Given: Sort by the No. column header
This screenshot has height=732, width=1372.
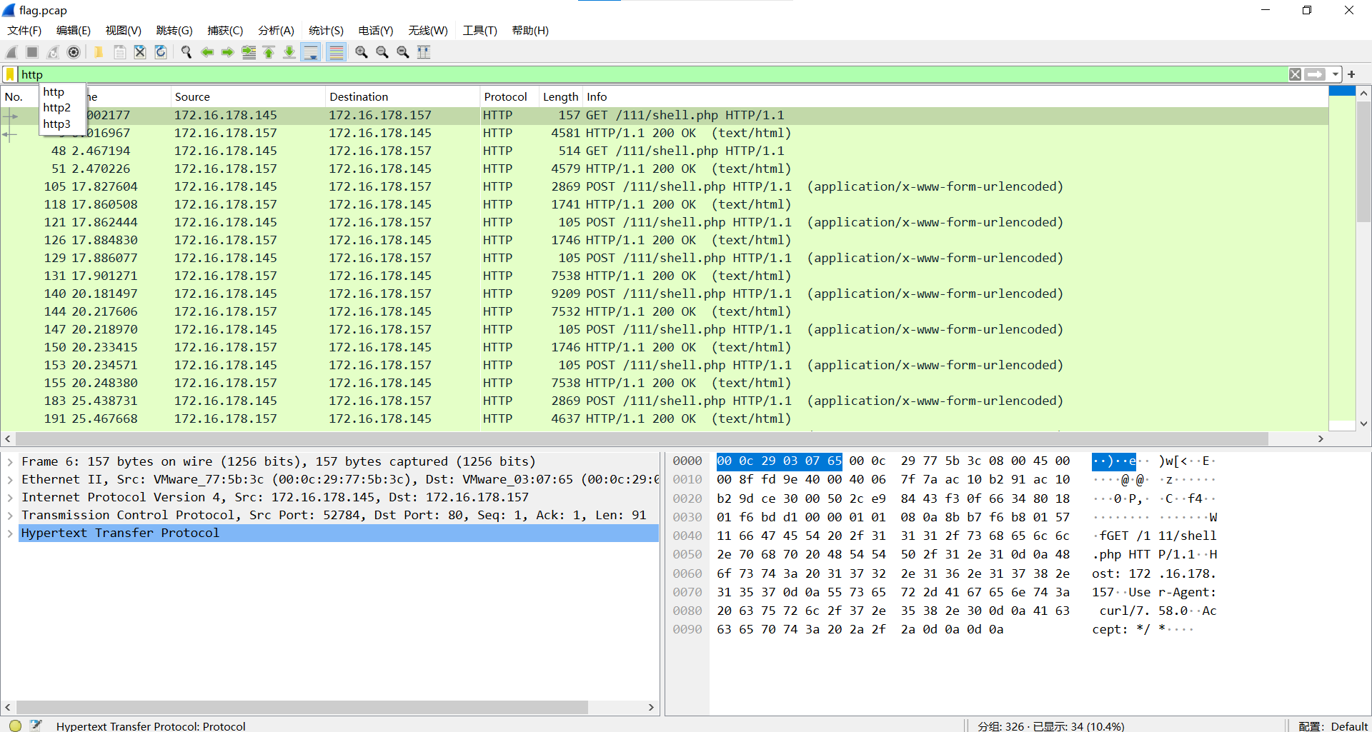Looking at the screenshot, I should pos(20,96).
